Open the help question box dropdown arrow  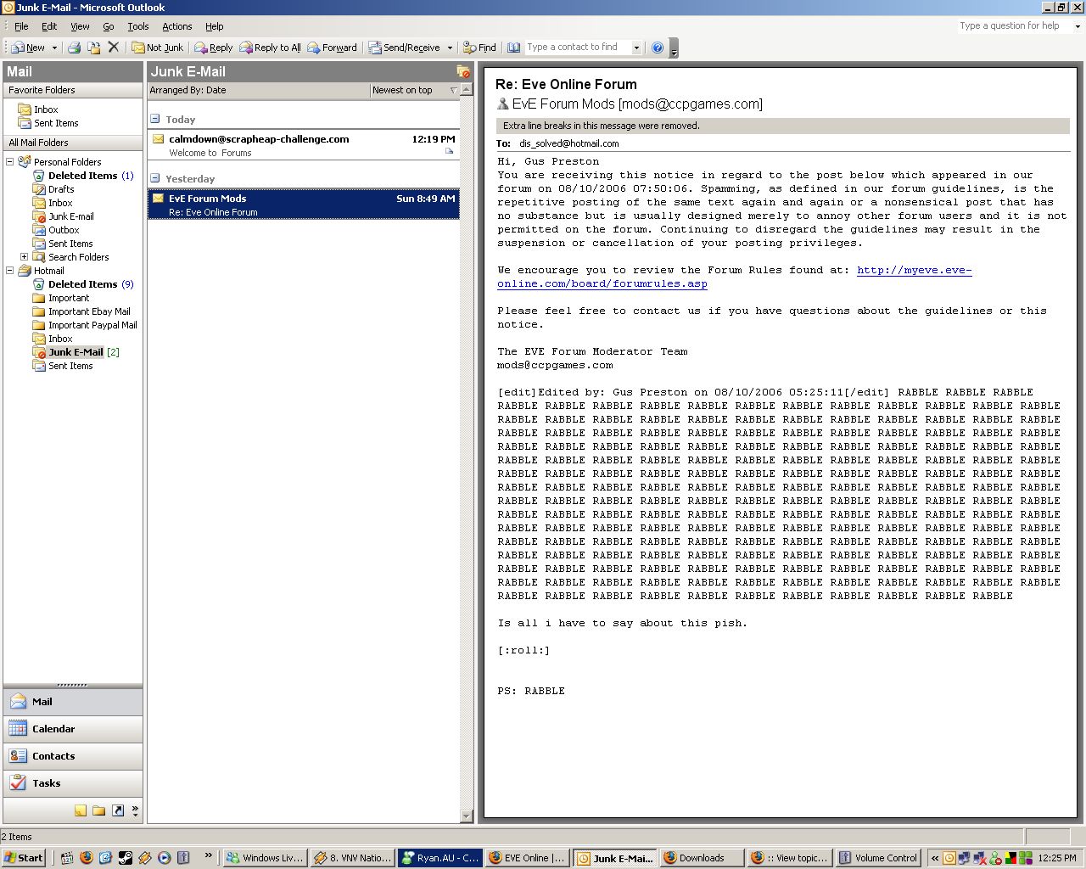tap(1078, 26)
